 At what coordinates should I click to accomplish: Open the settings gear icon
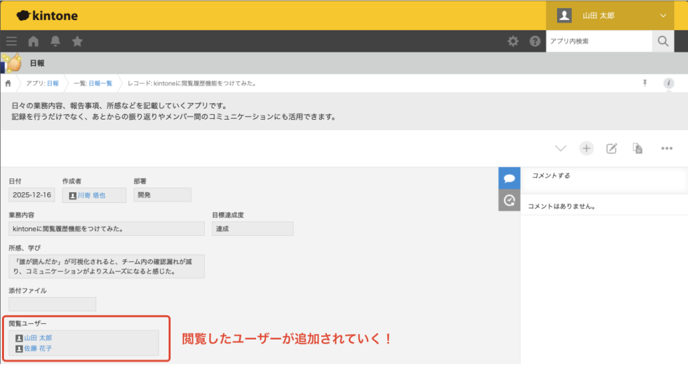513,42
